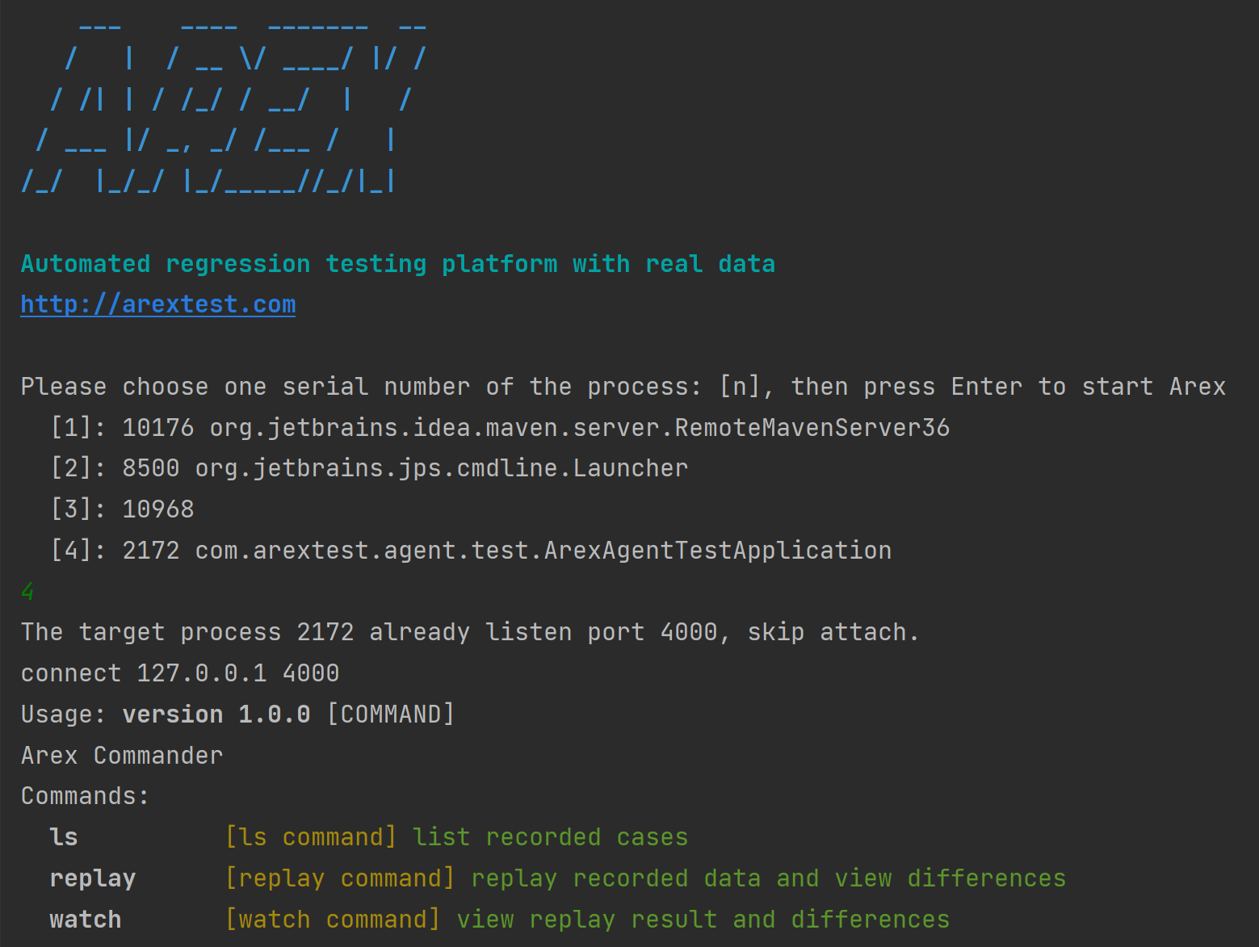Click the replay command name
This screenshot has width=1259, height=947.
pyautogui.click(x=93, y=878)
